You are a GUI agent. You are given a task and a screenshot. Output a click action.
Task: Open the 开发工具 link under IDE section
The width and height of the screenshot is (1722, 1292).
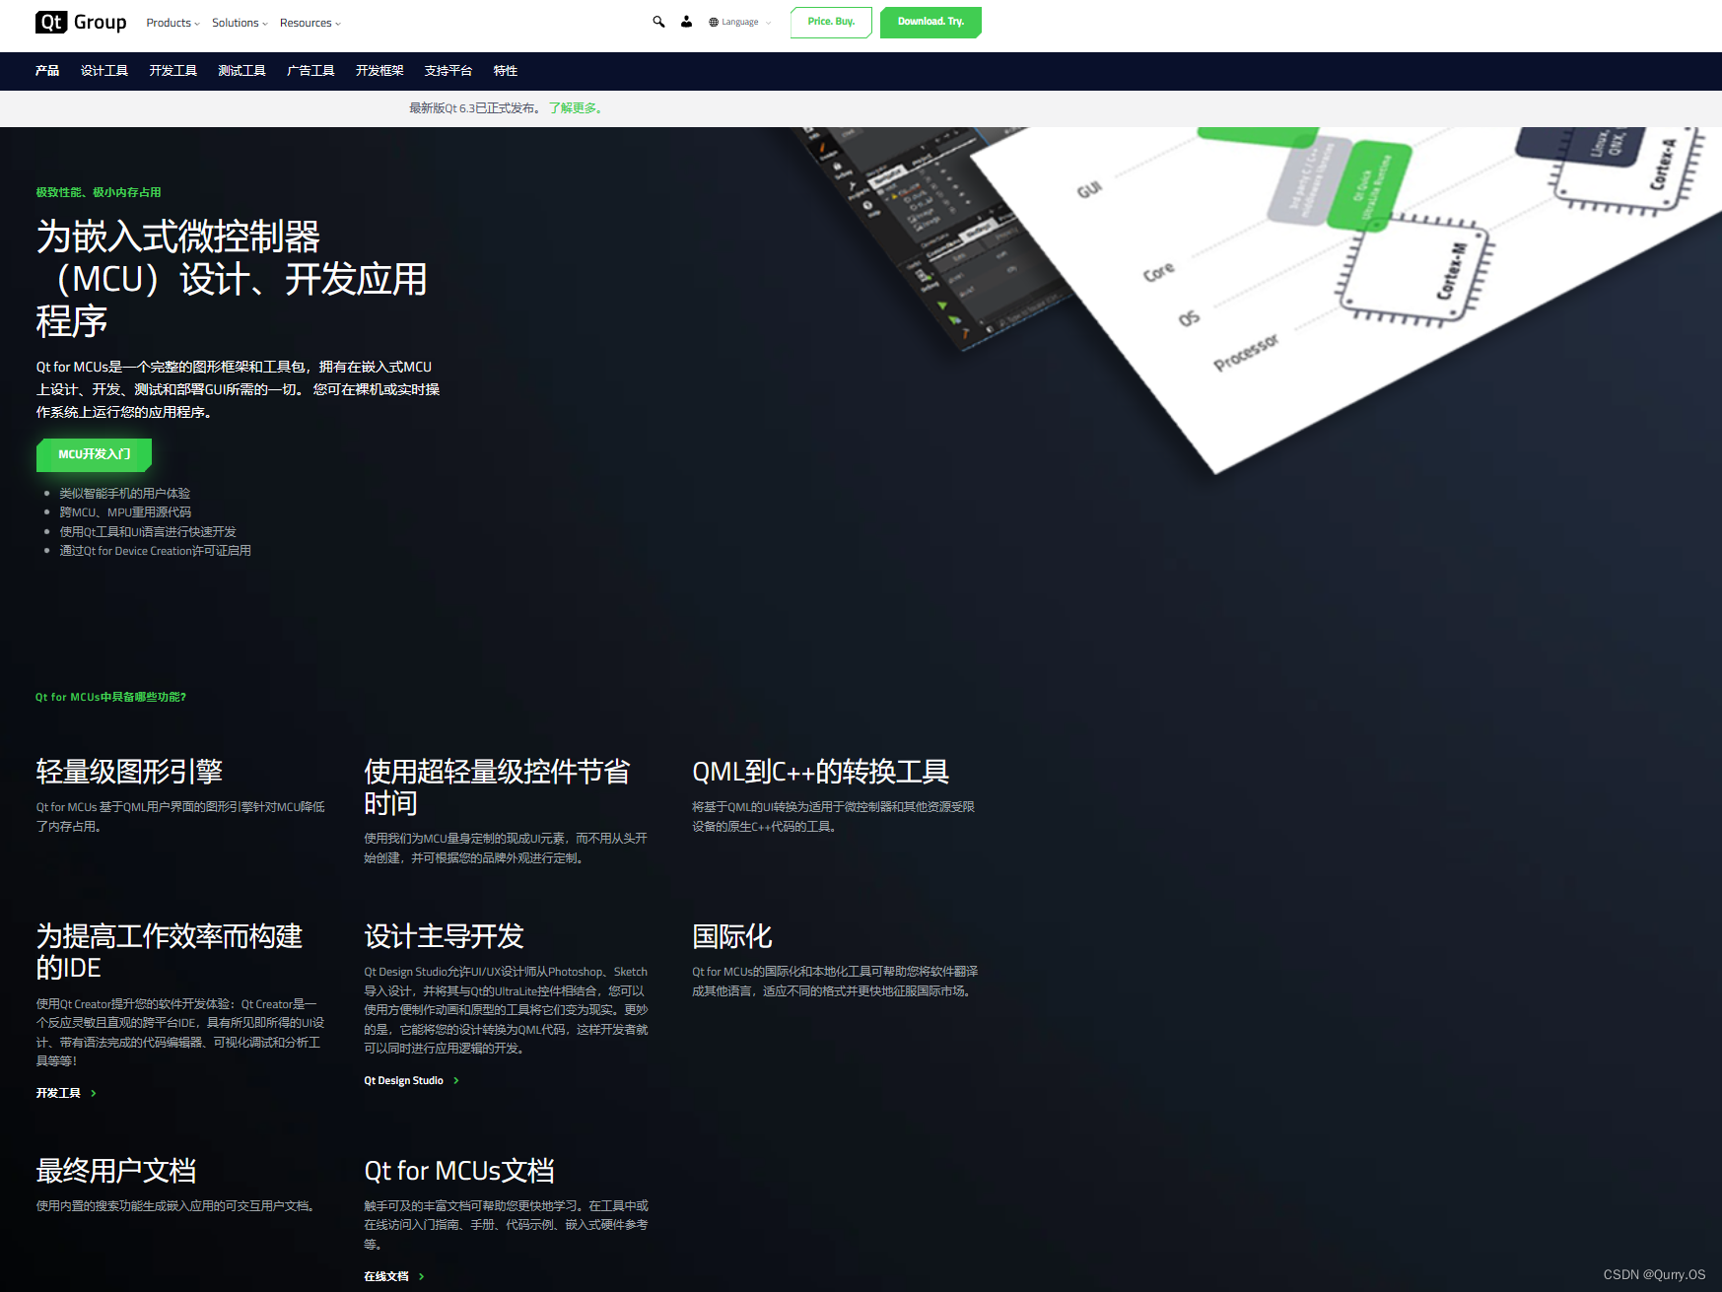click(x=58, y=1093)
